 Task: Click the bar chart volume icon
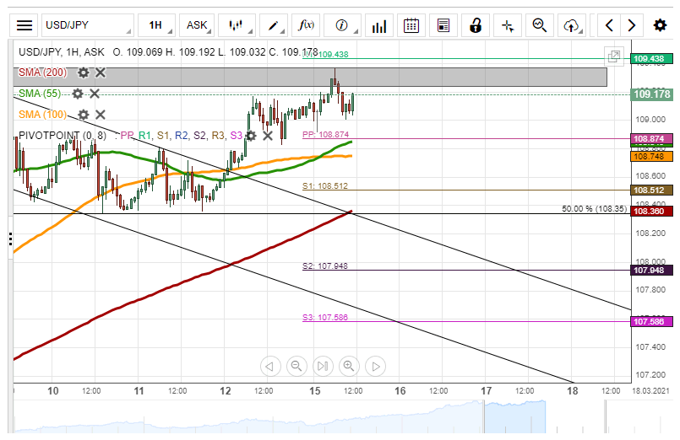point(379,25)
